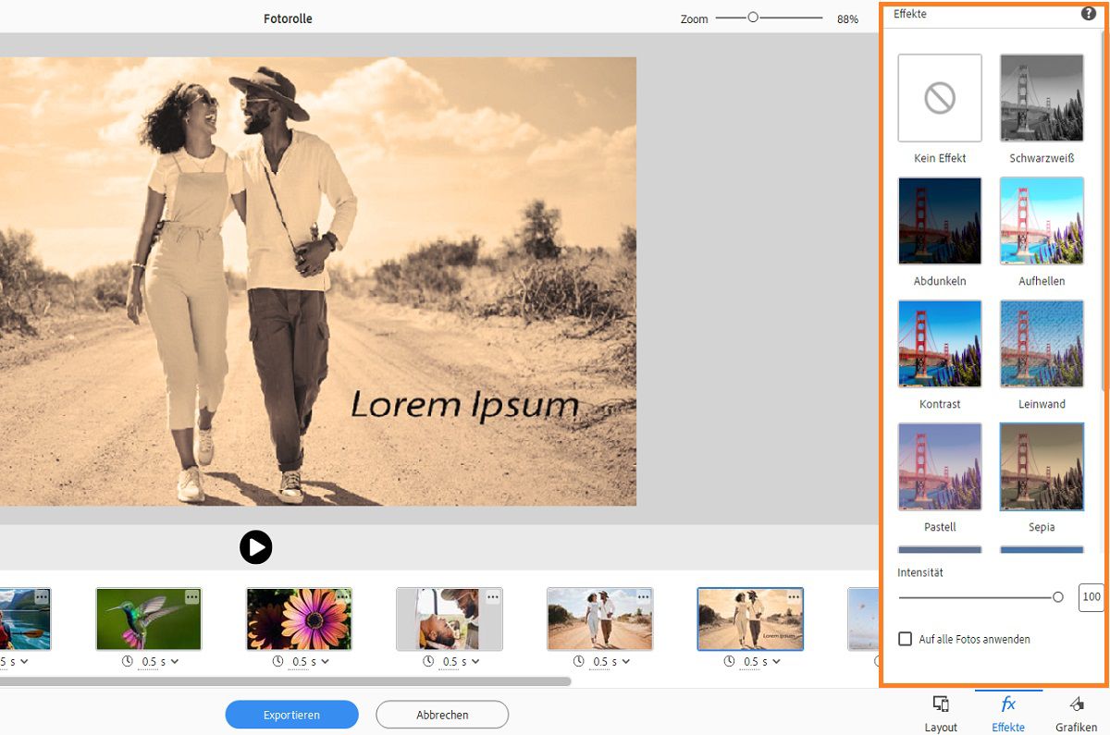Open the options menu on the selected sepia photo

[x=794, y=597]
